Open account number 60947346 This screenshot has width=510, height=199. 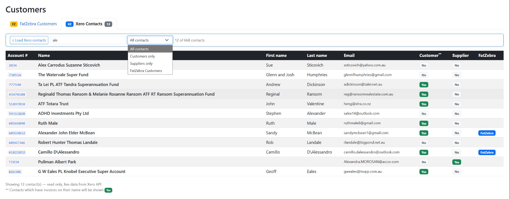pyautogui.click(x=17, y=143)
